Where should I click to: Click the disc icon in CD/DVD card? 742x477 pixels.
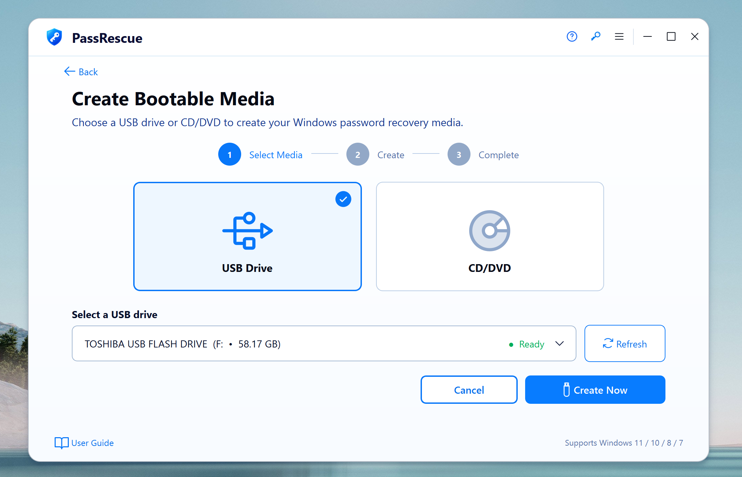click(490, 231)
